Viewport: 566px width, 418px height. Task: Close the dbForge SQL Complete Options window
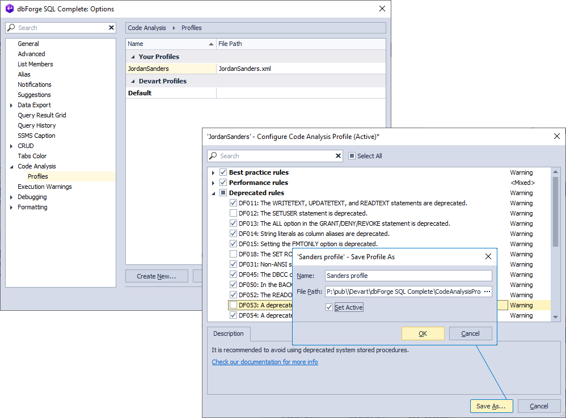382,9
